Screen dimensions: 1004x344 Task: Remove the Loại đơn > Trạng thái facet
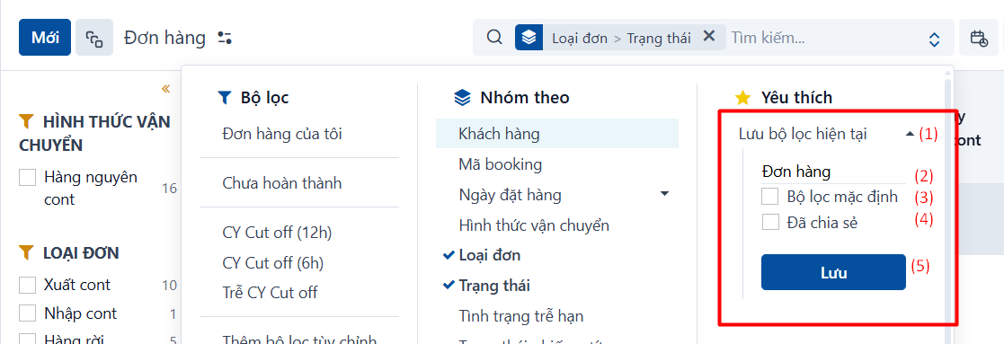tap(708, 37)
